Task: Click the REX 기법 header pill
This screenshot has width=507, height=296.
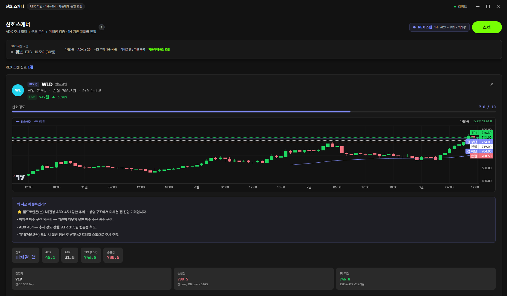Action: click(56, 7)
